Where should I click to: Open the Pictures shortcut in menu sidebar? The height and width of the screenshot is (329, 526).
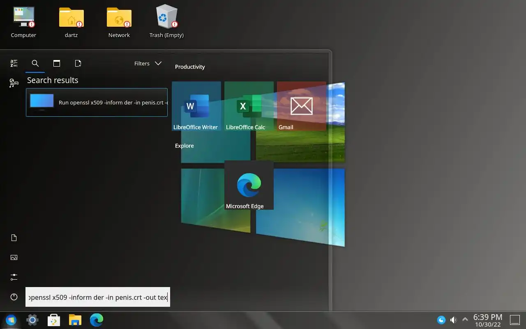[x=14, y=257]
